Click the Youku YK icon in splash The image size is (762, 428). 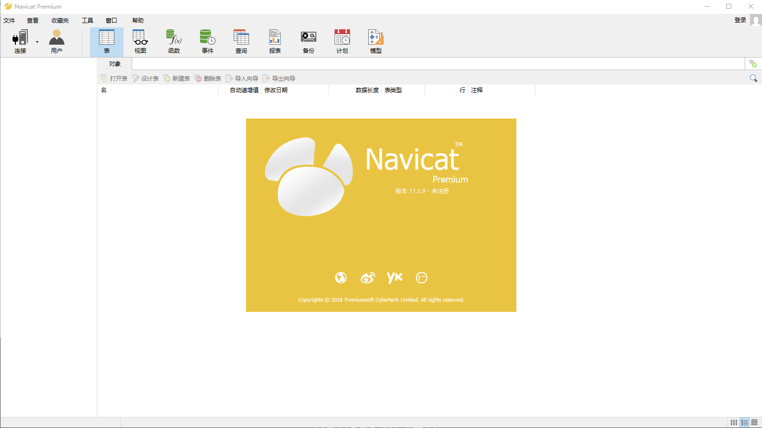click(395, 277)
